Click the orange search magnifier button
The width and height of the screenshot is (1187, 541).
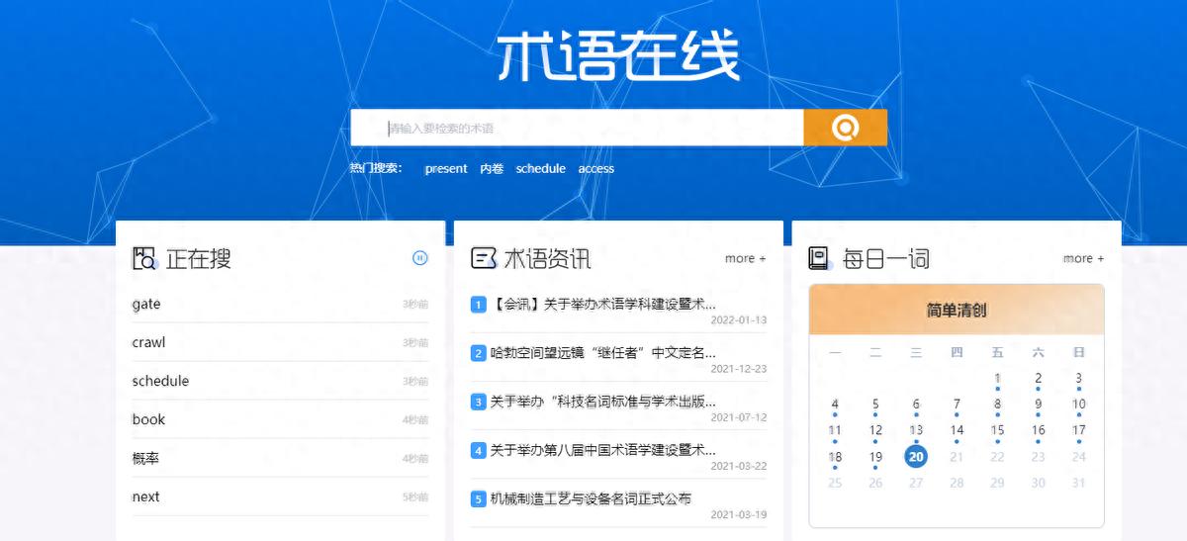[845, 128]
